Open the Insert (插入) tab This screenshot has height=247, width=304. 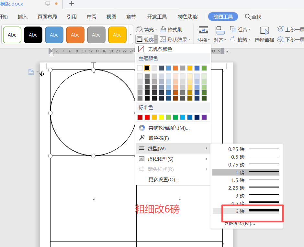(23, 16)
